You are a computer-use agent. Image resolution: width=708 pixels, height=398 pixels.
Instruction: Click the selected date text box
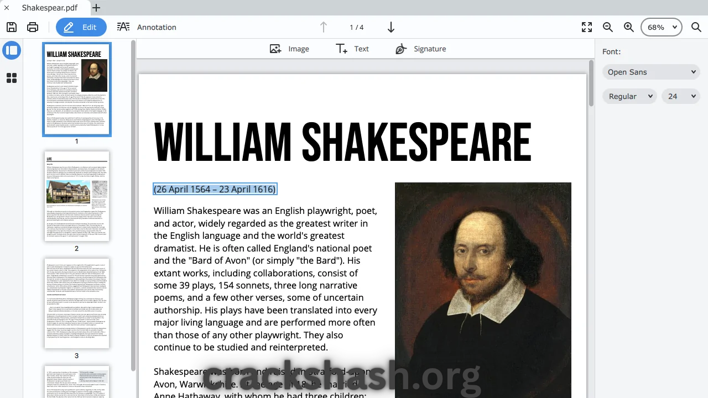point(215,189)
